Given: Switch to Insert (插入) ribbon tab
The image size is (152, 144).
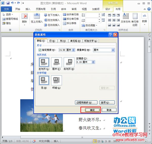Looking at the screenshot, I should tap(28, 9).
